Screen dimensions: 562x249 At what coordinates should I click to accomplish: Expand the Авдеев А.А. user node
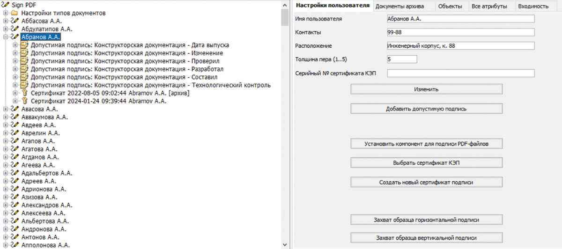6,125
